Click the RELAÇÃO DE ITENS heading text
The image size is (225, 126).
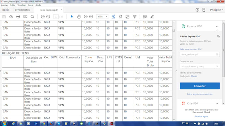tap(15, 53)
